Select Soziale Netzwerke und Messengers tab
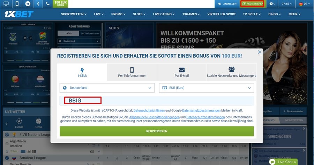This screenshot has height=165, width=314. click(231, 72)
